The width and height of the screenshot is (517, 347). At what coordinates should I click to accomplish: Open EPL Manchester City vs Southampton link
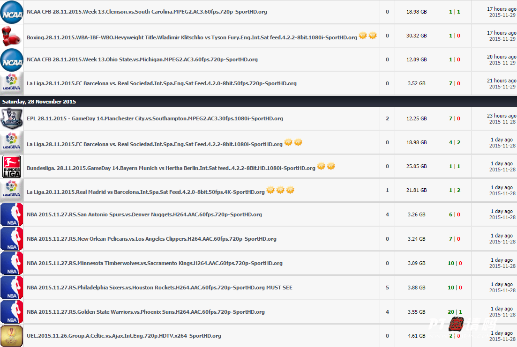click(155, 118)
